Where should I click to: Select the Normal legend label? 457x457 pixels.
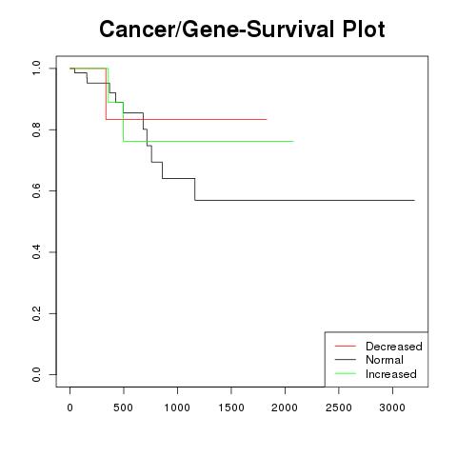[x=385, y=360]
